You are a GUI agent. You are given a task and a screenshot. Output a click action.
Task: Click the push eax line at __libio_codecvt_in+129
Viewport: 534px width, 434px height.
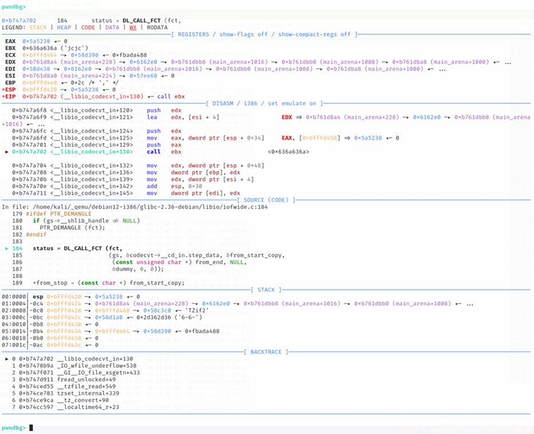[97, 145]
